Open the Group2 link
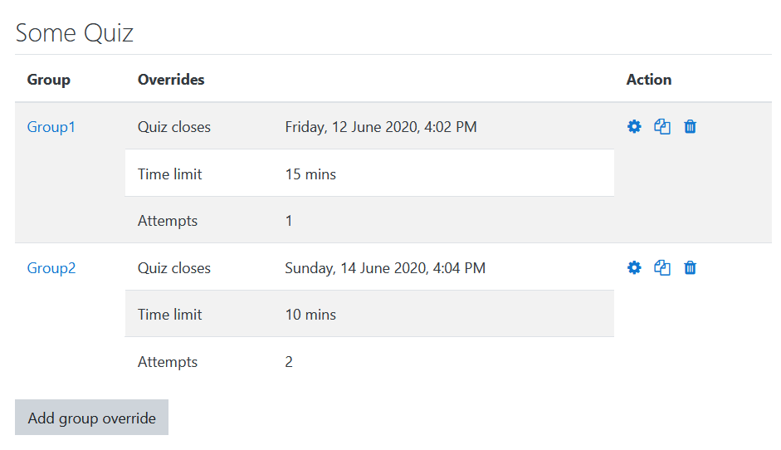 (x=51, y=268)
